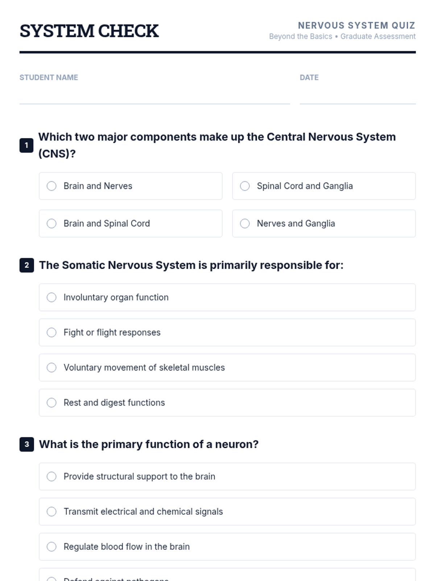Pick "Rest and digest functions" radio button
Screen dimensions: 435x581
(x=51, y=403)
